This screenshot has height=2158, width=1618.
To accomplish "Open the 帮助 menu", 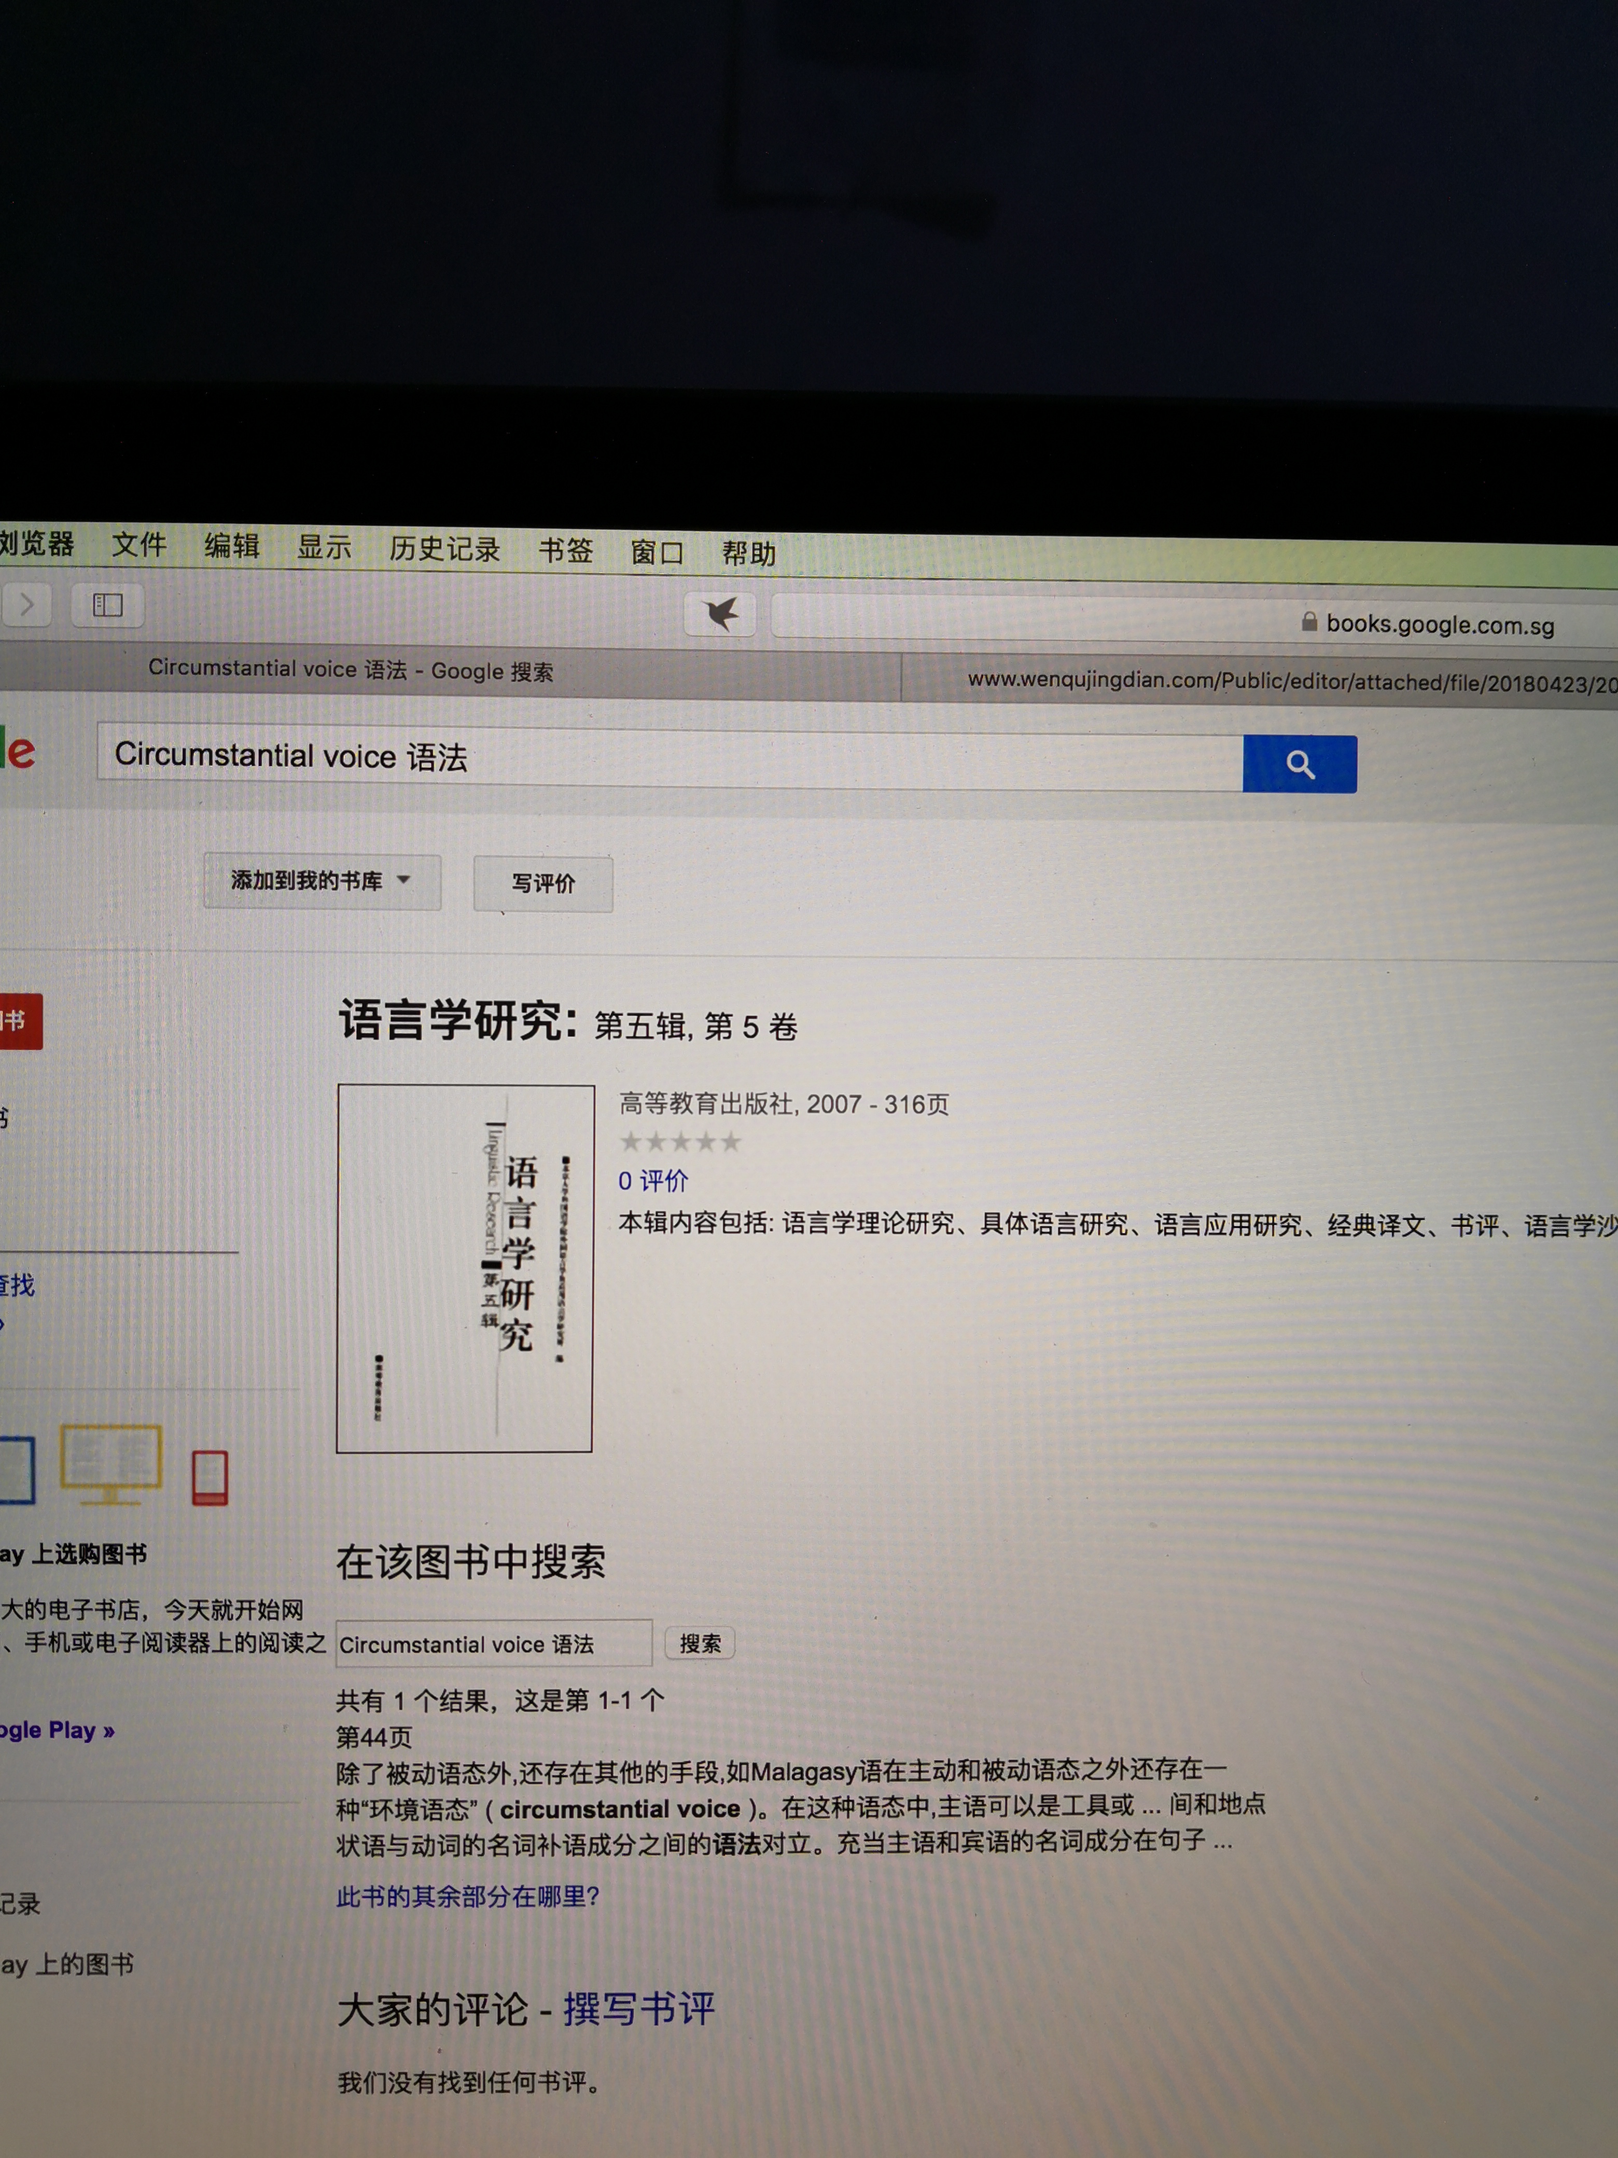I will click(x=748, y=554).
